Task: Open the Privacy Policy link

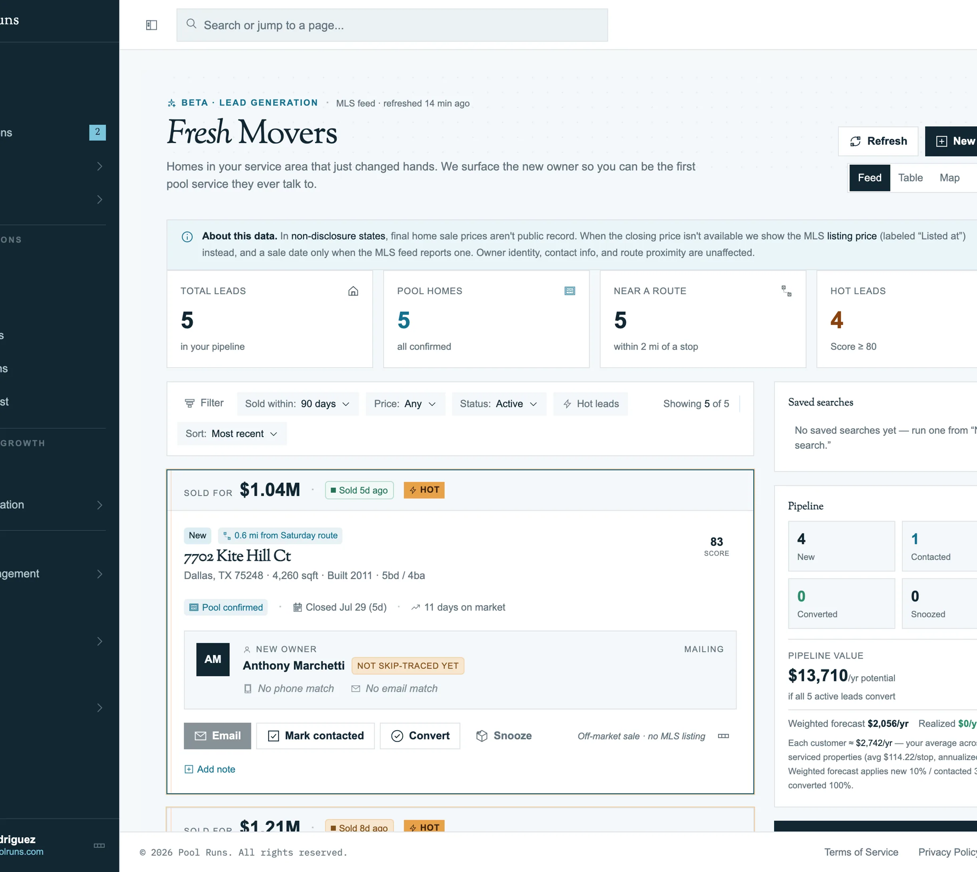Action: (x=947, y=852)
